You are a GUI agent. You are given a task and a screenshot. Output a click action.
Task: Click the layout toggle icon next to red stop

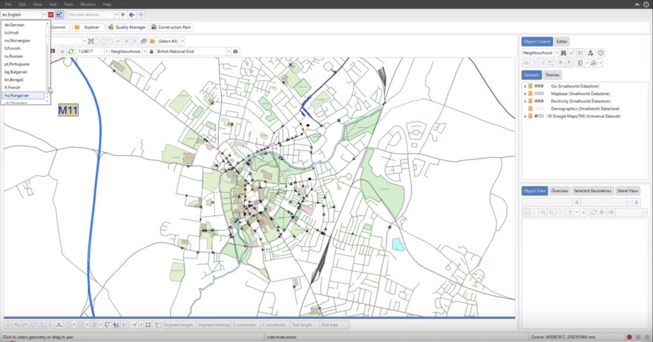pos(59,15)
